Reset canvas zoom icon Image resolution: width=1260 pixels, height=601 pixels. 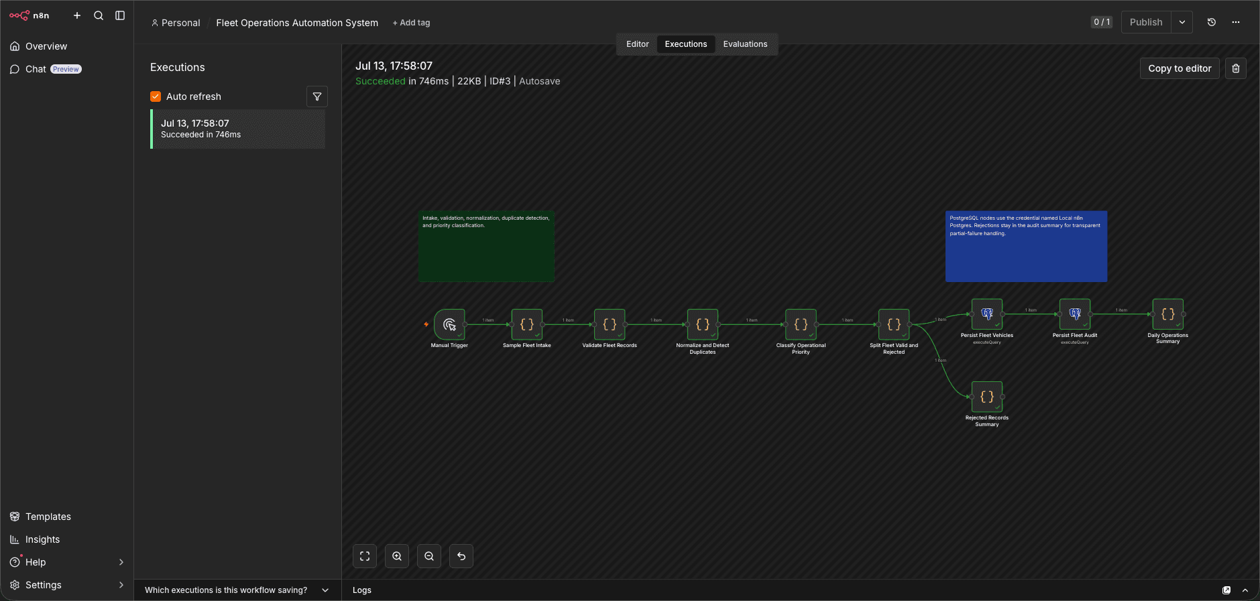click(461, 556)
